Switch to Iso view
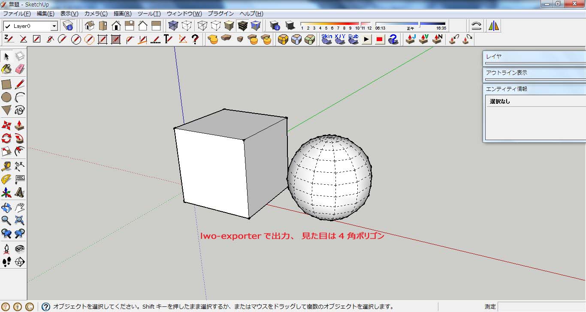The height and width of the screenshot is (312, 586). (x=90, y=26)
